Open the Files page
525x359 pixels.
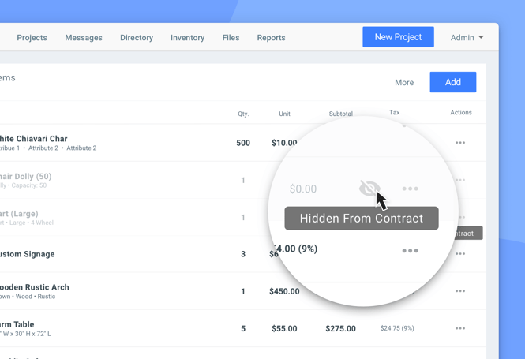coord(231,37)
